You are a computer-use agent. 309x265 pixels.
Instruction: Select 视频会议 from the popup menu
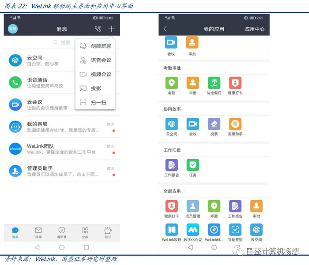click(x=96, y=74)
